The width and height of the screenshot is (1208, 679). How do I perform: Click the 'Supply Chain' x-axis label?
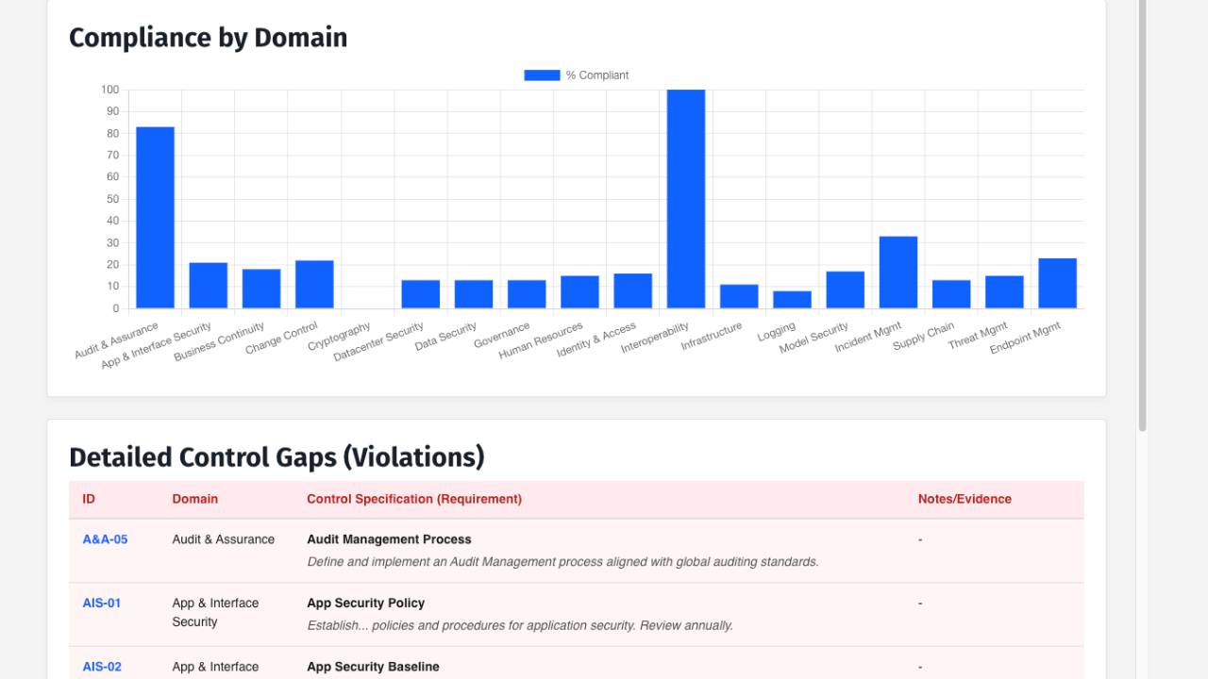pos(924,337)
